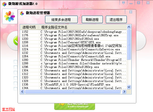
Task: Click the scroll up arrow of process list
Action: [x=129, y=27]
